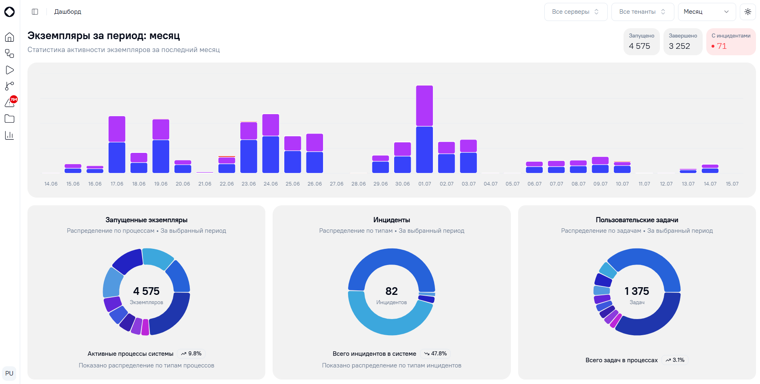Viewport: 760px width, 384px height.
Task: Open the instances play icon in sidebar
Action: click(x=10, y=70)
